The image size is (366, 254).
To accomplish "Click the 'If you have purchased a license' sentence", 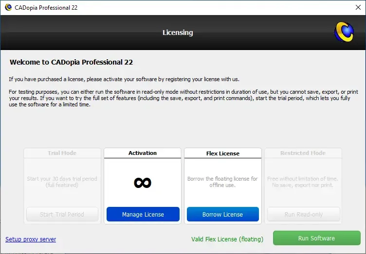I will pyautogui.click(x=124, y=79).
